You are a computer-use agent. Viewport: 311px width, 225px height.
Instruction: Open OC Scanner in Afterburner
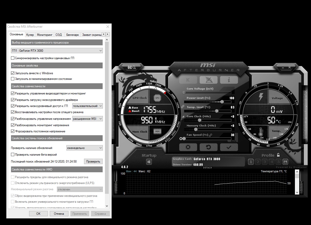point(132,67)
